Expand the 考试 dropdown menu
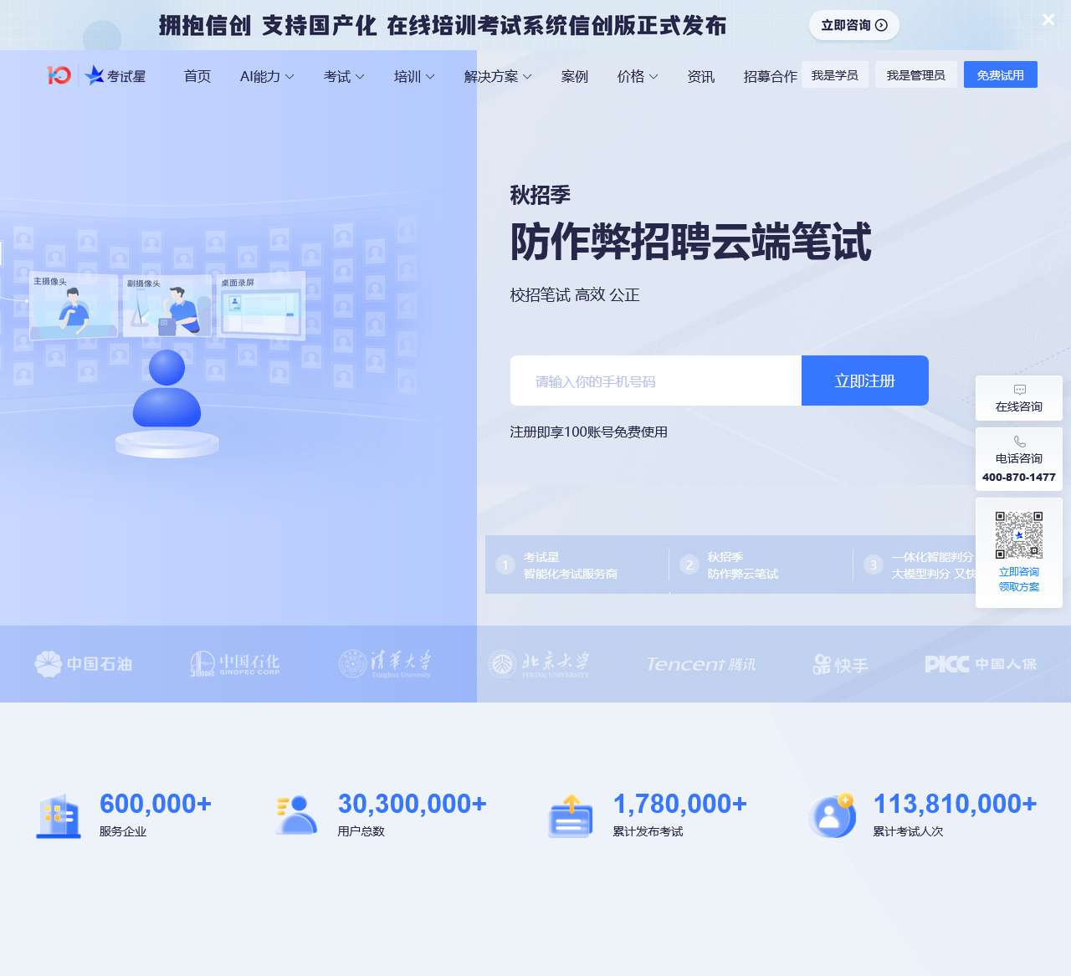 pyautogui.click(x=344, y=76)
